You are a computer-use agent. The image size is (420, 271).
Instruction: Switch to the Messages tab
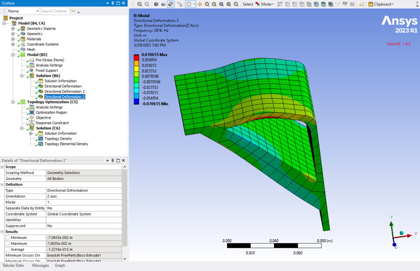tap(40, 265)
